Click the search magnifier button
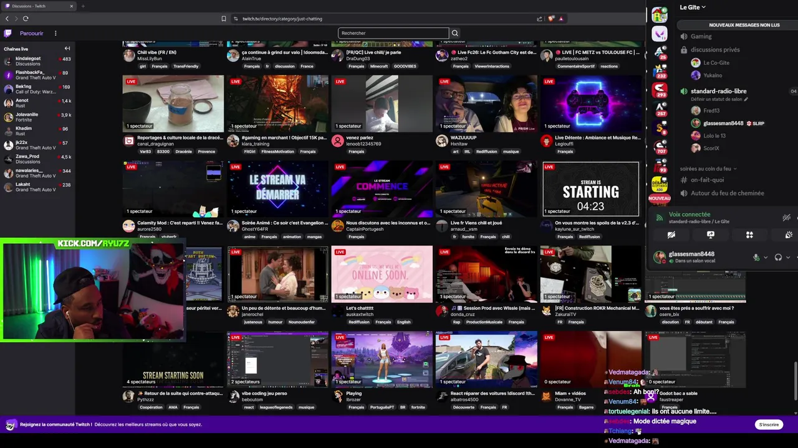The height and width of the screenshot is (448, 798). [x=455, y=33]
